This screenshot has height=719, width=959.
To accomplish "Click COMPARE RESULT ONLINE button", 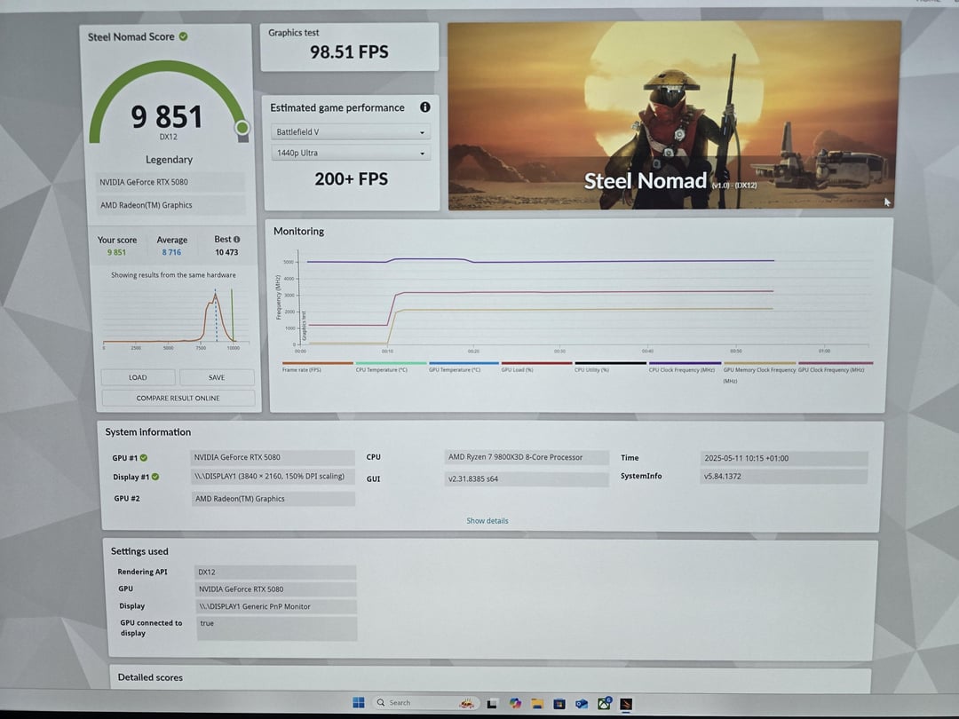I will [x=178, y=398].
